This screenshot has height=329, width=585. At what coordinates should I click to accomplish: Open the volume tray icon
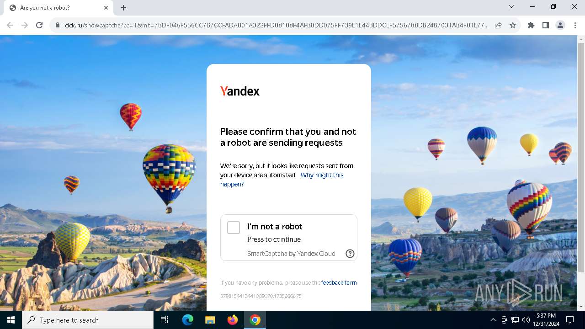pyautogui.click(x=526, y=320)
